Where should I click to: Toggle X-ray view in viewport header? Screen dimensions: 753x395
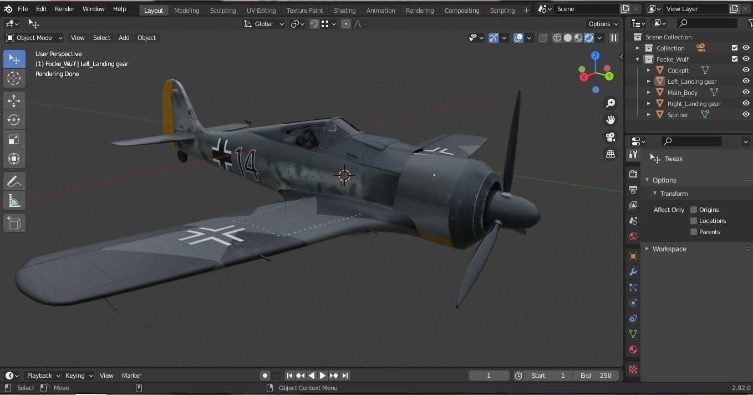click(x=543, y=38)
